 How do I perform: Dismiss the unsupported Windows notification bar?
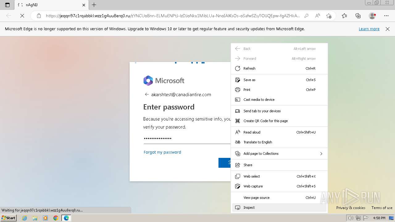click(388, 29)
